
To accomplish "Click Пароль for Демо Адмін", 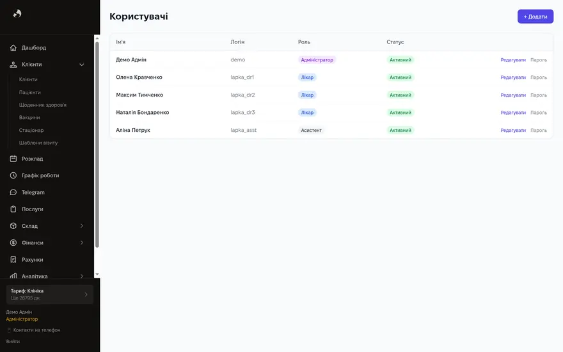I will pos(539,60).
